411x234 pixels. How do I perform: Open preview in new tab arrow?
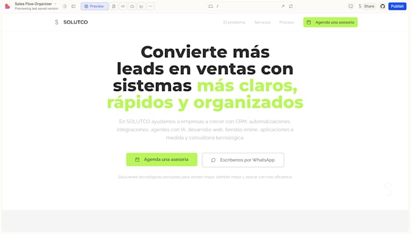point(283,6)
